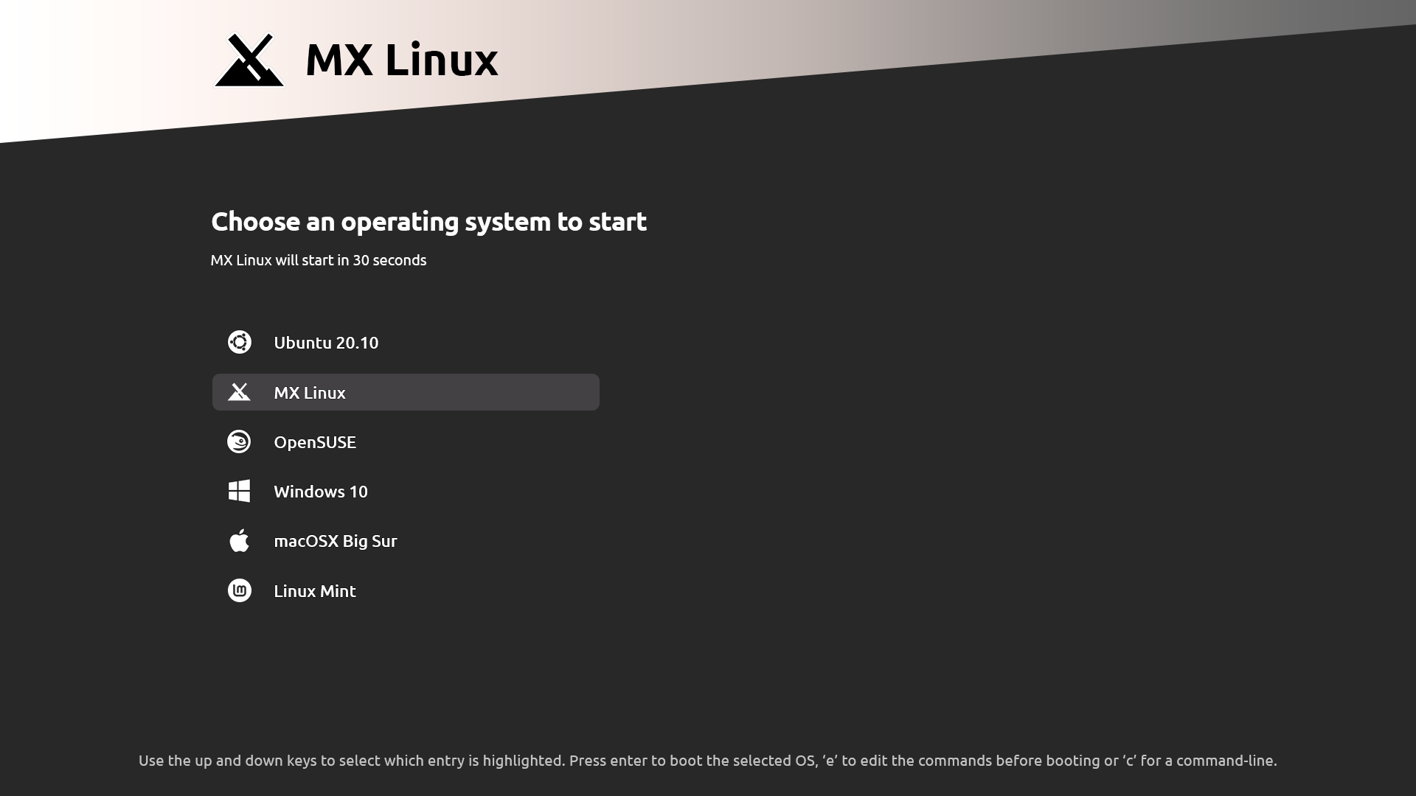This screenshot has height=796, width=1416.
Task: Choose the Linux Mint entry
Action: [406, 590]
